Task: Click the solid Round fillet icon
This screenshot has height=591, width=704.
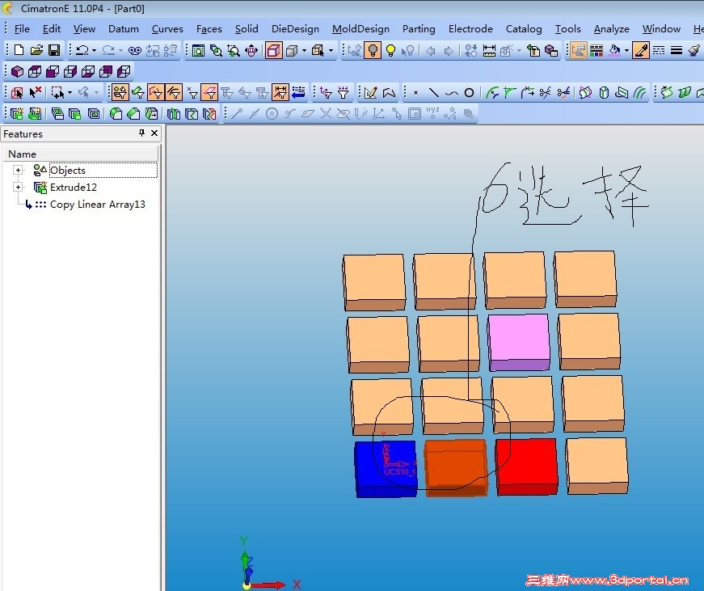Action: point(116,114)
